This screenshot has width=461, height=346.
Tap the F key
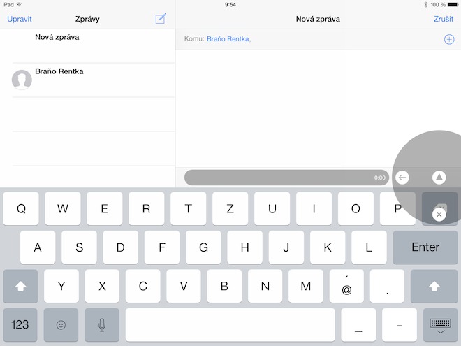tap(162, 247)
